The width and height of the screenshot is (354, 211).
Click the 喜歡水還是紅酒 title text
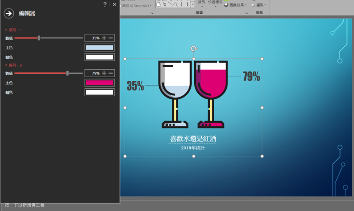(193, 139)
